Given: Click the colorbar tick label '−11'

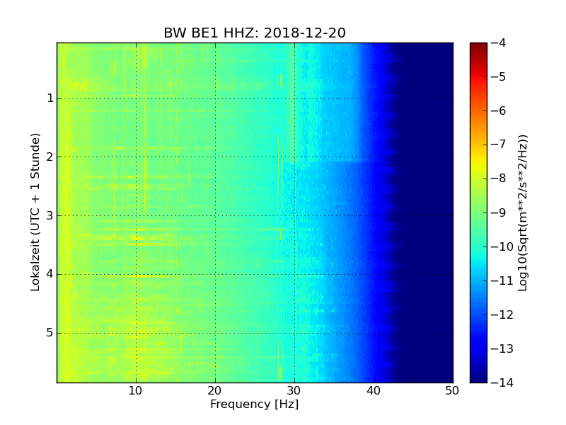Looking at the screenshot, I should pos(502,280).
